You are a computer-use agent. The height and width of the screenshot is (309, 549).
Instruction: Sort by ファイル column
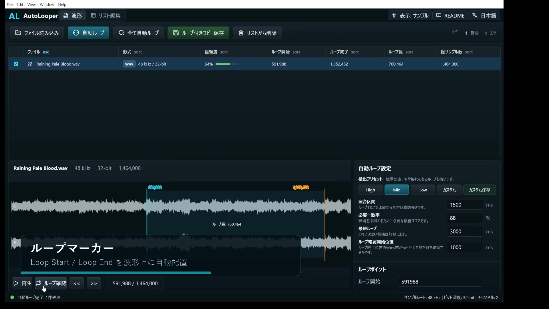click(38, 52)
